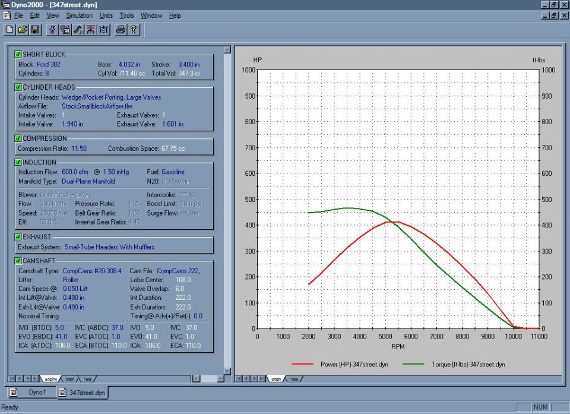Click the engine pane scroll down arrow

pyautogui.click(x=227, y=371)
